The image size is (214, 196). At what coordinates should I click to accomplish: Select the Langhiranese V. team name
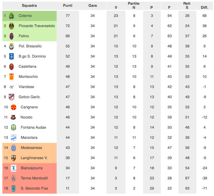[34, 158]
